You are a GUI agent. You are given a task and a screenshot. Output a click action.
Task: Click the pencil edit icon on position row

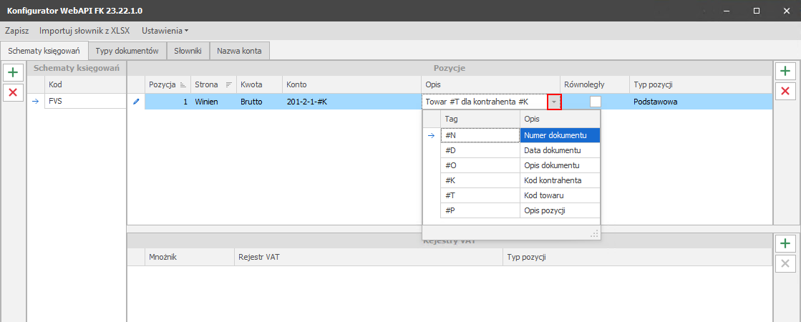click(x=136, y=102)
